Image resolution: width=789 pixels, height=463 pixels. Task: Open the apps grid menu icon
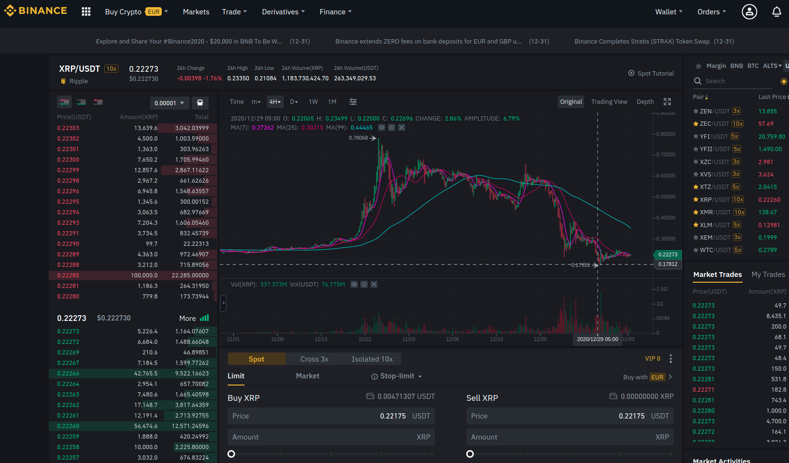click(x=86, y=12)
